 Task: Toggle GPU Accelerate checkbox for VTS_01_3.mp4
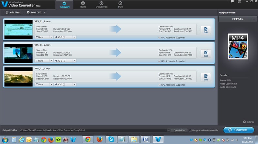pos(159,85)
